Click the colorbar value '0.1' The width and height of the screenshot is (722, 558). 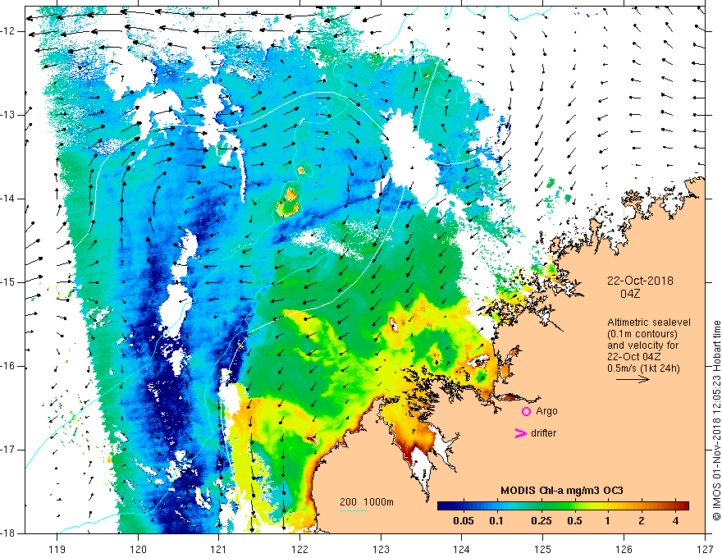click(x=496, y=521)
